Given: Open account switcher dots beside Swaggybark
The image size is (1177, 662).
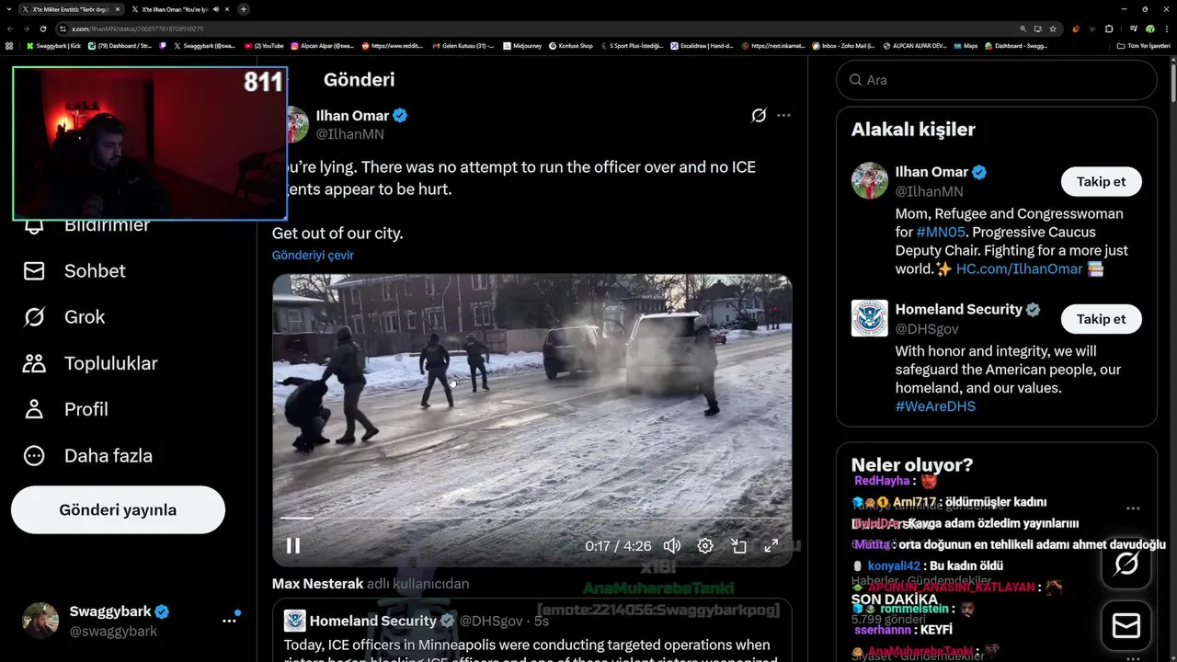Looking at the screenshot, I should tap(229, 622).
